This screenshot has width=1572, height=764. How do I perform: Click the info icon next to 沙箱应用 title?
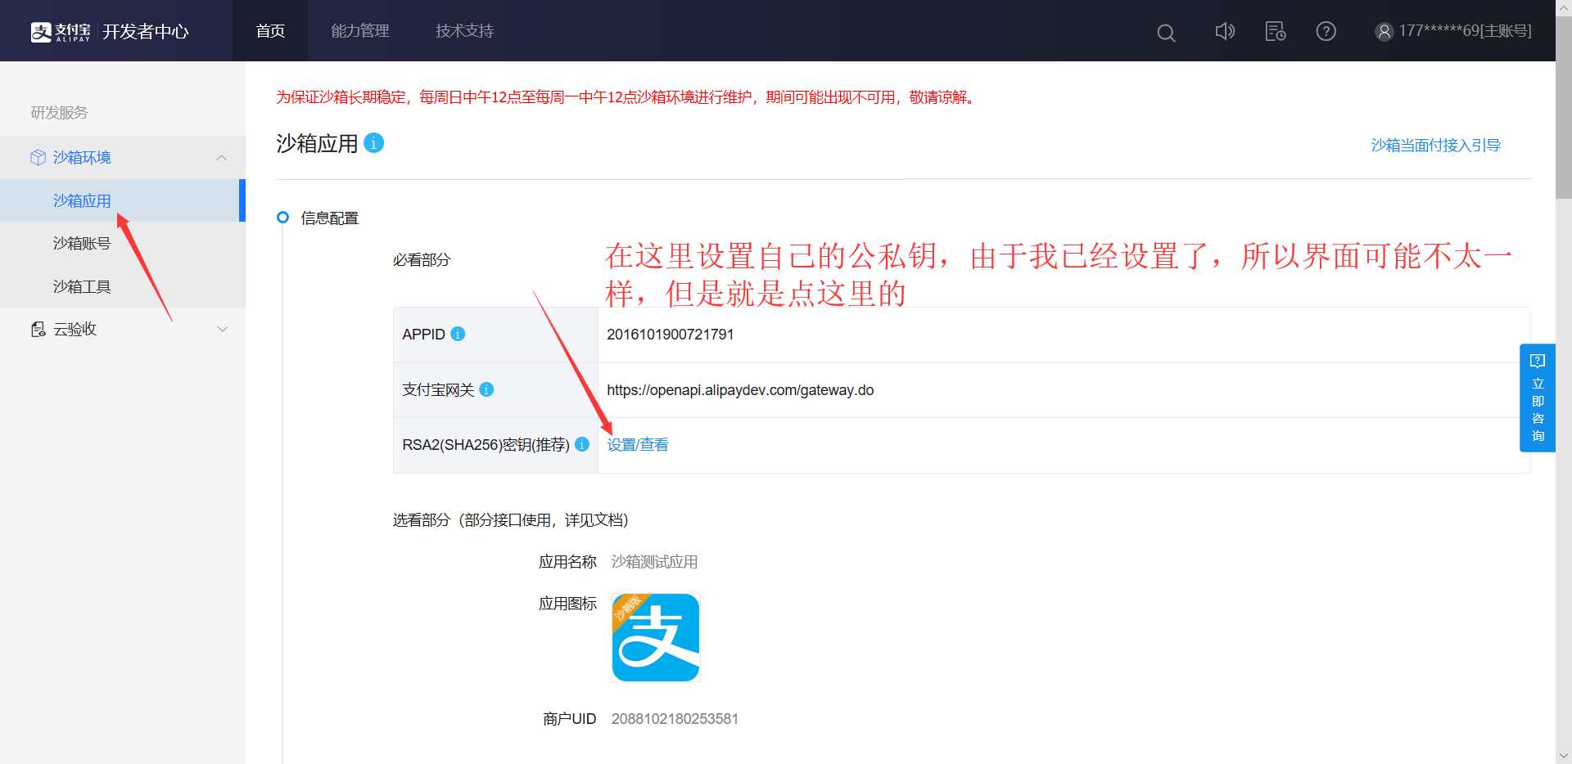point(374,143)
